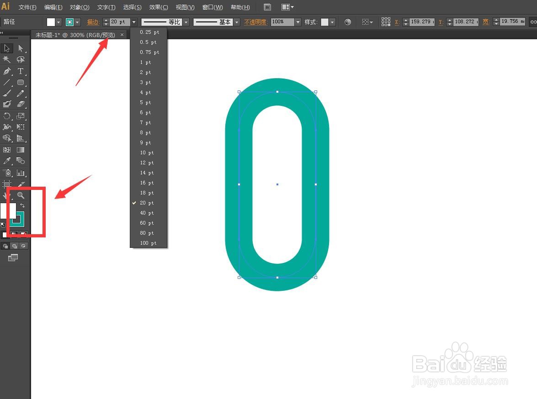Choose the Lasso tool

[21, 59]
